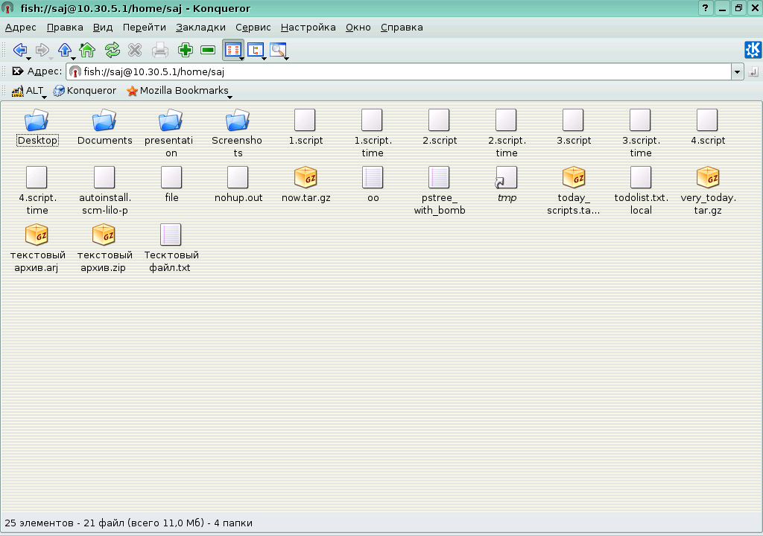
Task: Click the KDE logo icon
Action: click(753, 50)
